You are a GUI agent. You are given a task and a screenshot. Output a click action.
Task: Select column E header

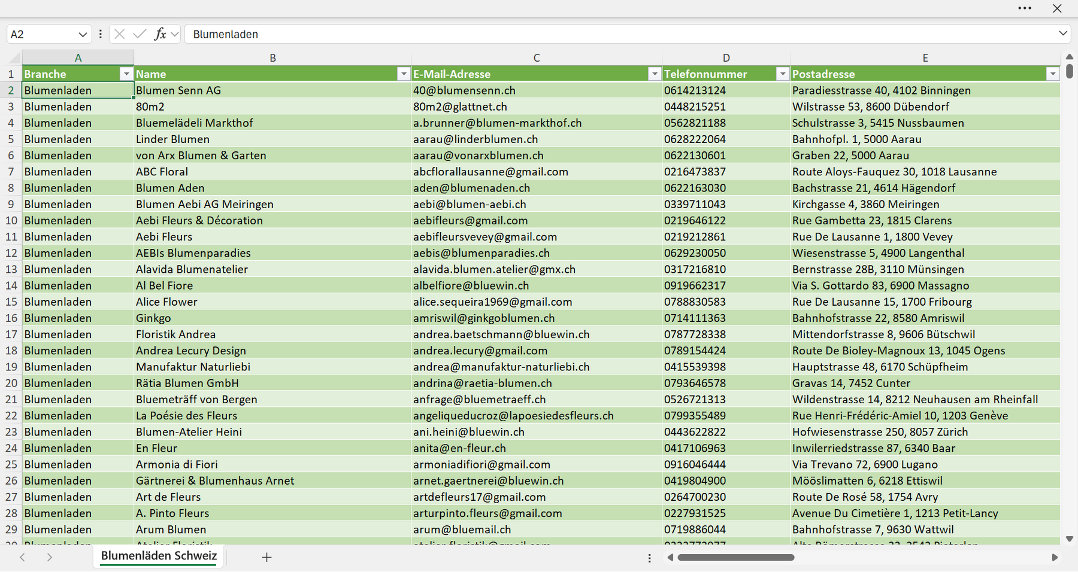tap(925, 57)
